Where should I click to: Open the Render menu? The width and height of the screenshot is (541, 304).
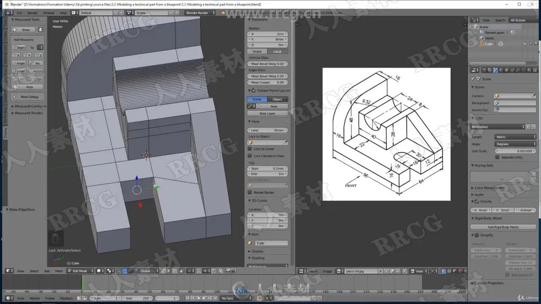[33, 13]
